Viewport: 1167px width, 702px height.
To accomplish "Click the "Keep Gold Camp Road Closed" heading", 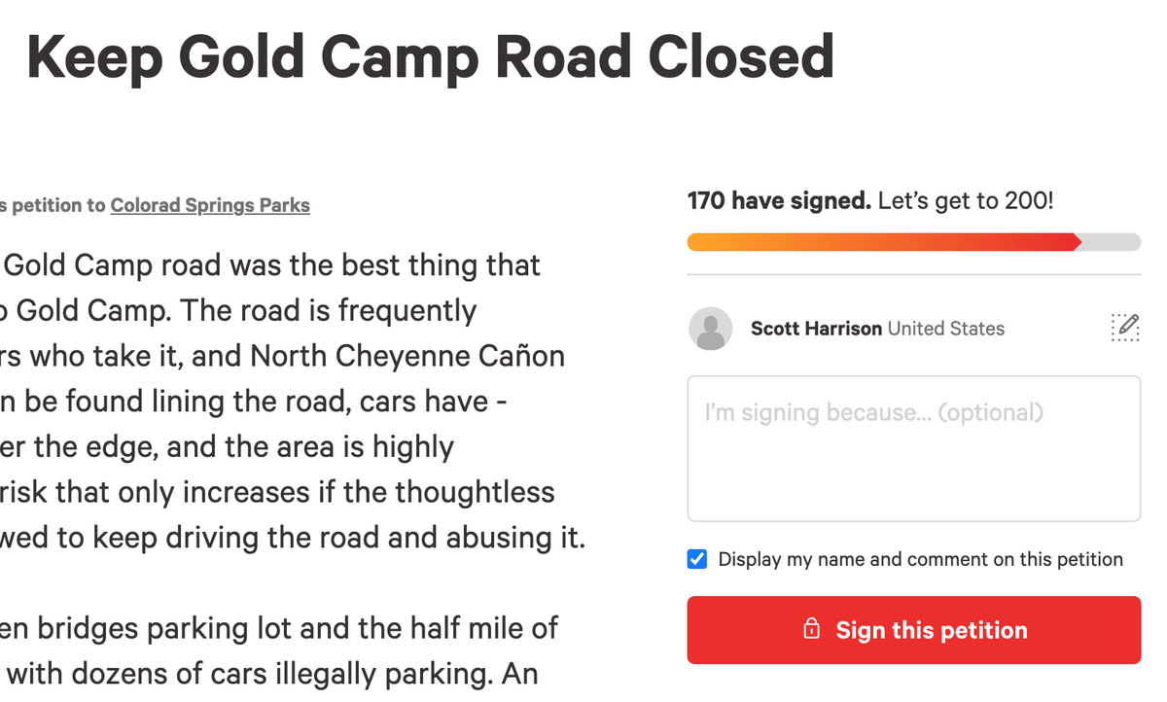I will pos(430,56).
